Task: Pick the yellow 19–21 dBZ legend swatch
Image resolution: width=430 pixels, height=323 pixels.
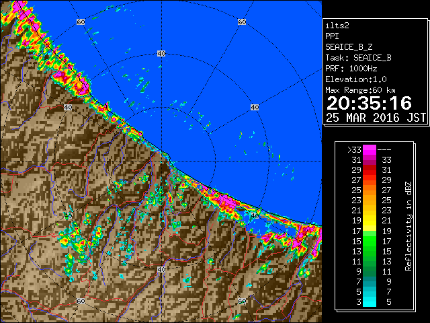Action: point(370,221)
